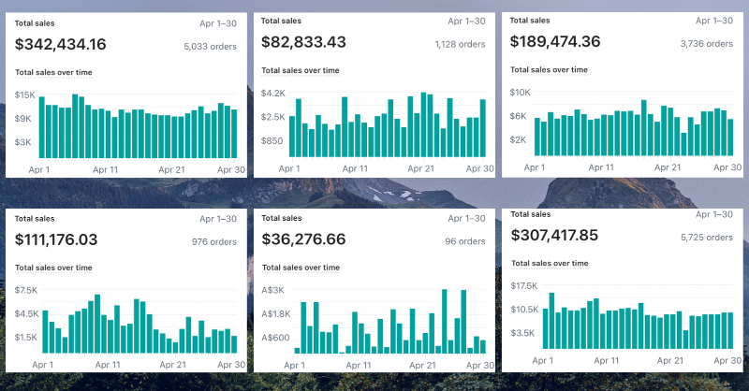The height and width of the screenshot is (391, 749).
Task: Click the $111,176.03 total sales amount
Action: (56, 239)
